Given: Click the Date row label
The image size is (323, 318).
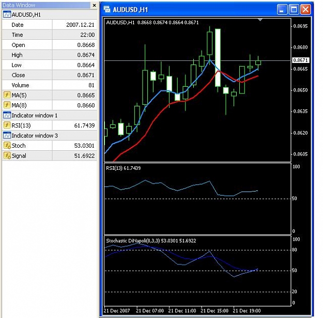Looking at the screenshot, I should tap(18, 25).
